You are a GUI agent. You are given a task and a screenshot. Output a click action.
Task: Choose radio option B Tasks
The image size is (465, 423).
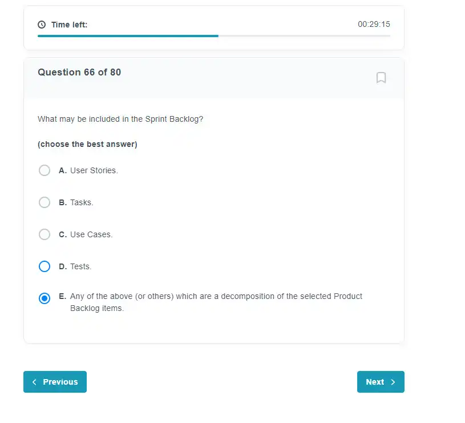(x=45, y=202)
